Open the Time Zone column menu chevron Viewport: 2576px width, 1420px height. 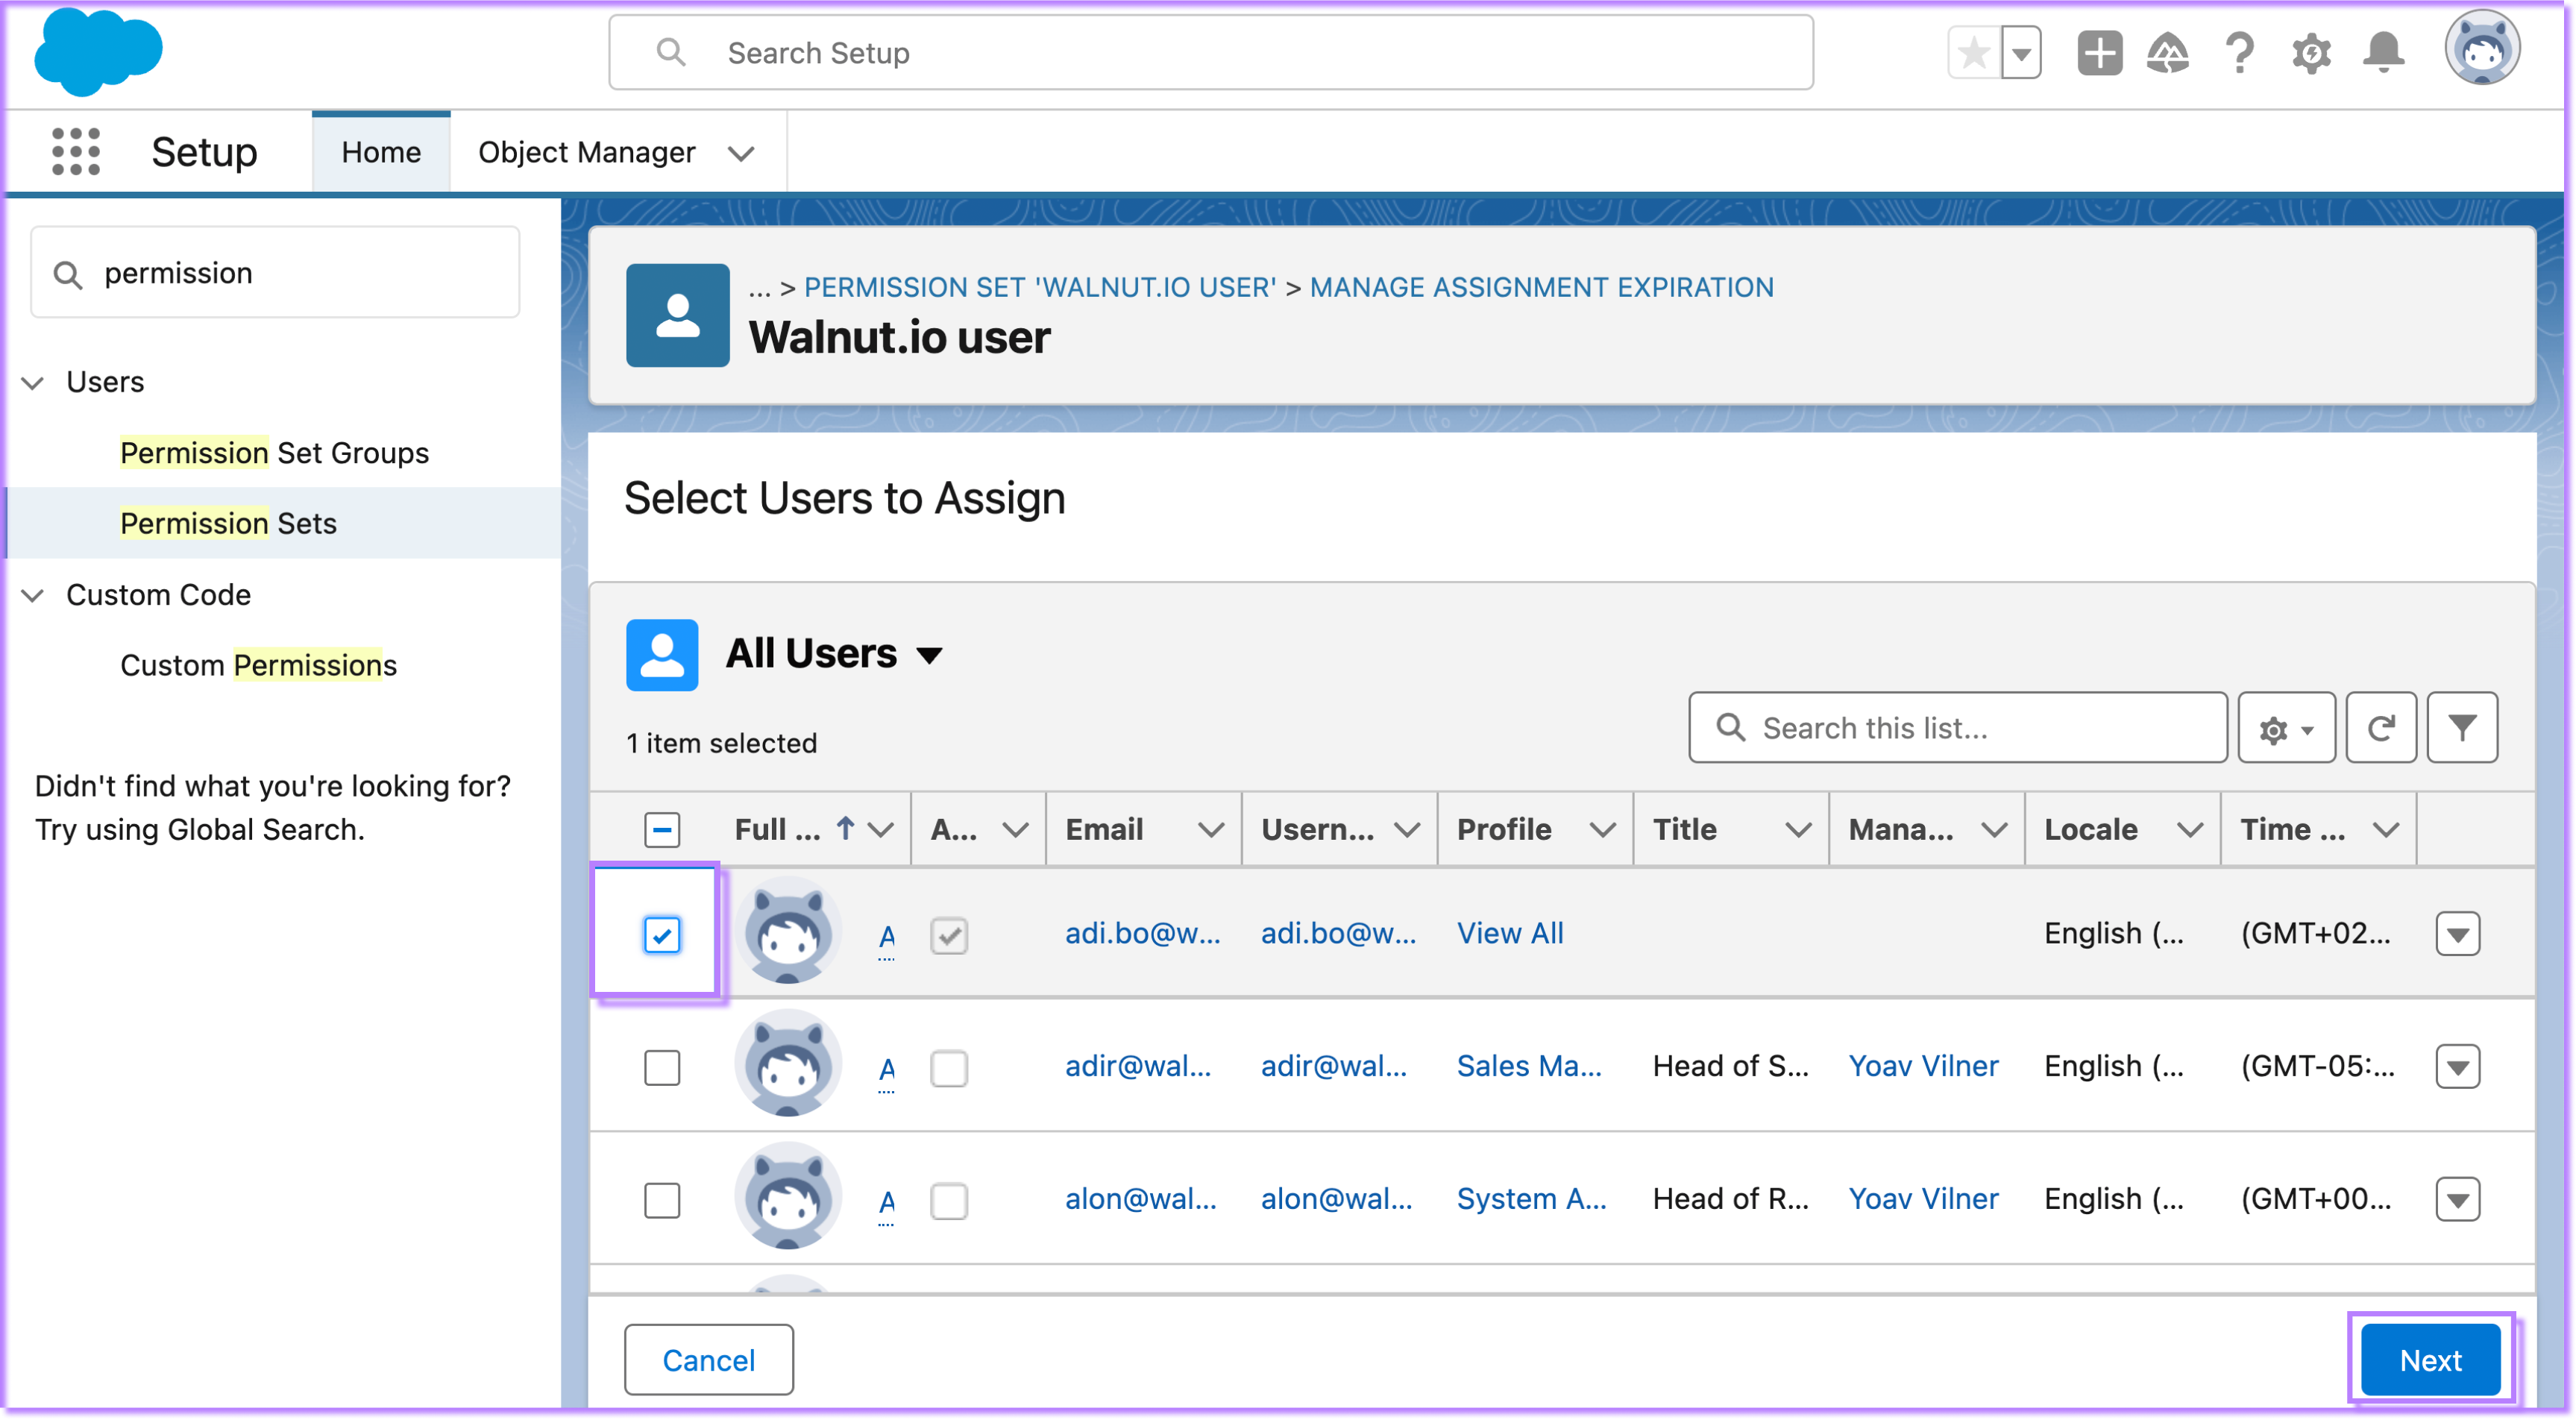[x=2386, y=830]
